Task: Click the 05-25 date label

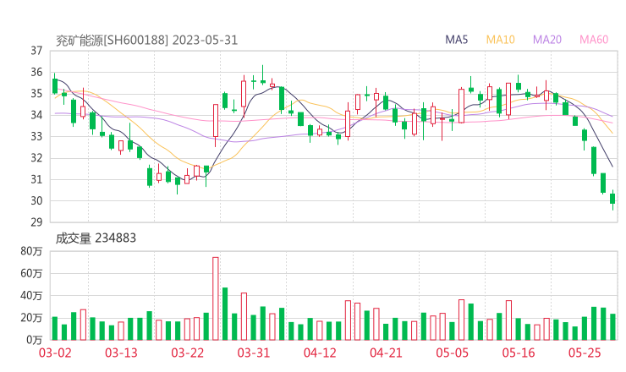Action: click(x=585, y=353)
